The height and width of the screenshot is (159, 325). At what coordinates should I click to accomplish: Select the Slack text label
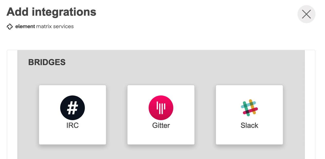pos(249,125)
